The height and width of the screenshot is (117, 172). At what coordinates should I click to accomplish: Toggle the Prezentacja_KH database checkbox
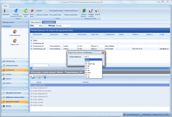32,43
